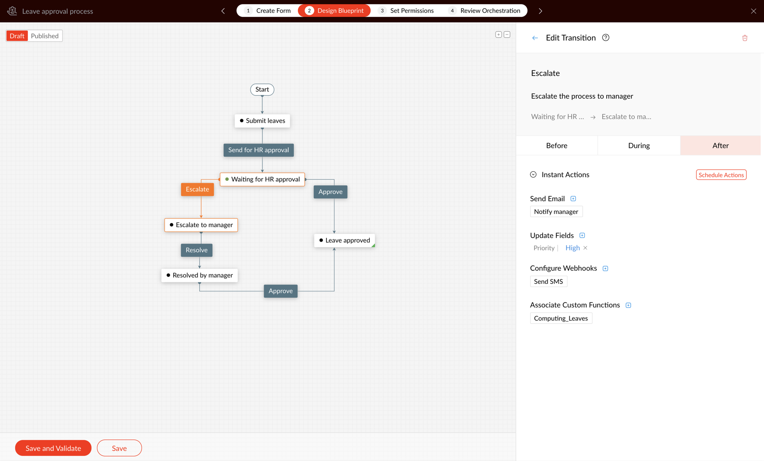The width and height of the screenshot is (764, 461).
Task: Click Save and Validate
Action: tap(53, 448)
